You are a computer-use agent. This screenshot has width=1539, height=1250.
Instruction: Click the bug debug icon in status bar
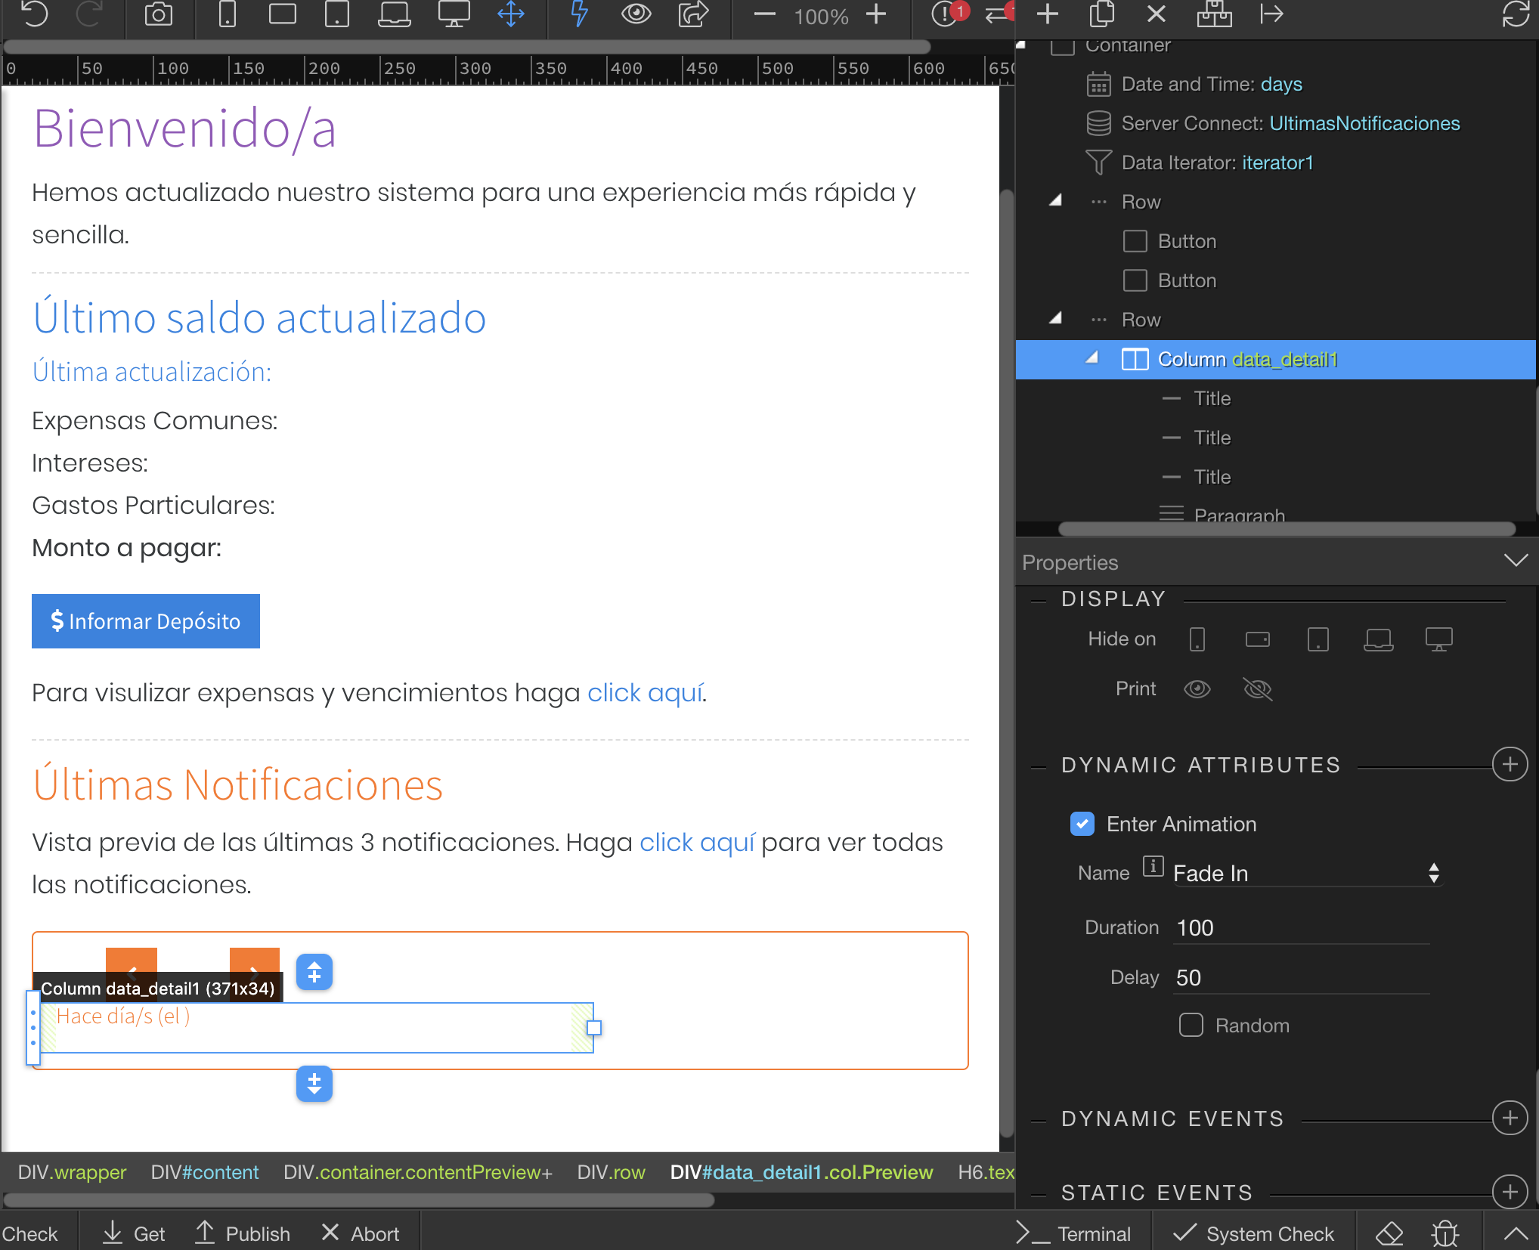[1445, 1233]
